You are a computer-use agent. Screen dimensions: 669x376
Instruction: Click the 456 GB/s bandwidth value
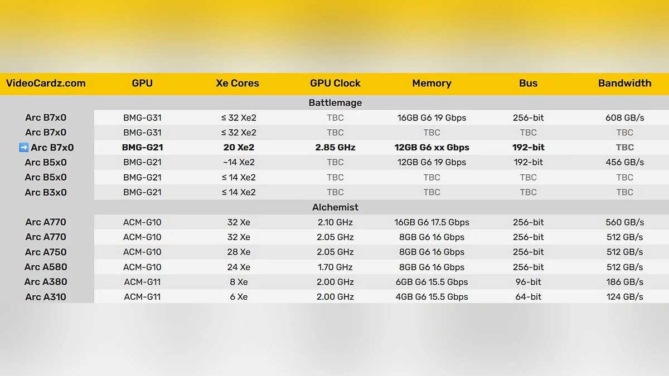[624, 163]
